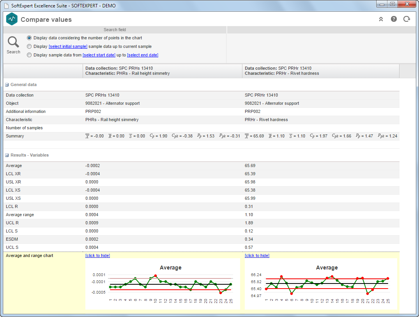Click the PRHr - Rivet hardness characteristic value
The width and height of the screenshot is (419, 317).
267,120
